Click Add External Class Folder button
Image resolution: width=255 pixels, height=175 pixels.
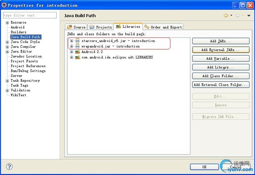pos(221,85)
